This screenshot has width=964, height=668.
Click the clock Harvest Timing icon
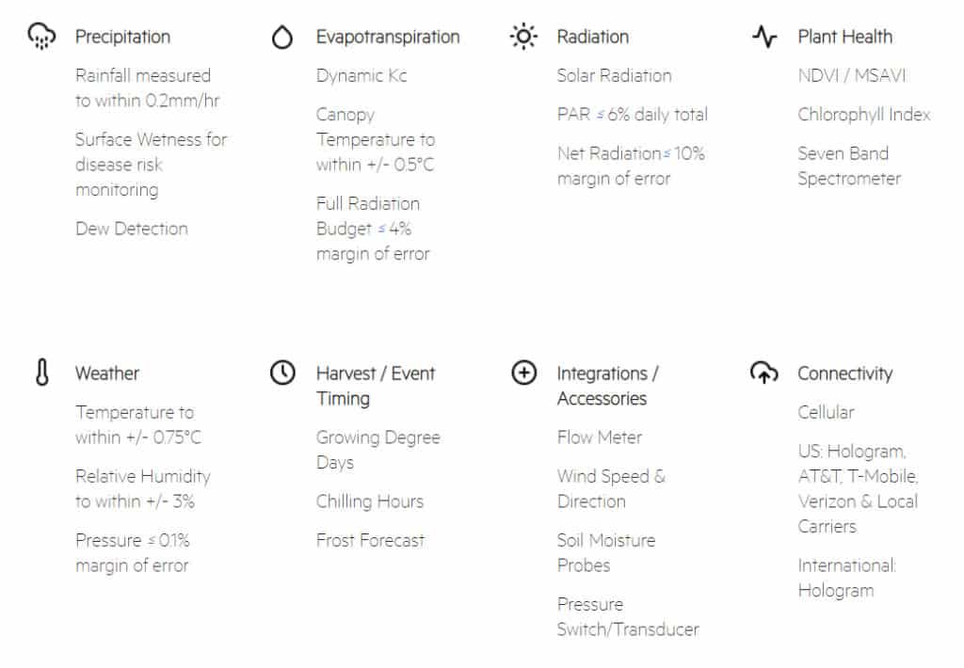(x=282, y=373)
